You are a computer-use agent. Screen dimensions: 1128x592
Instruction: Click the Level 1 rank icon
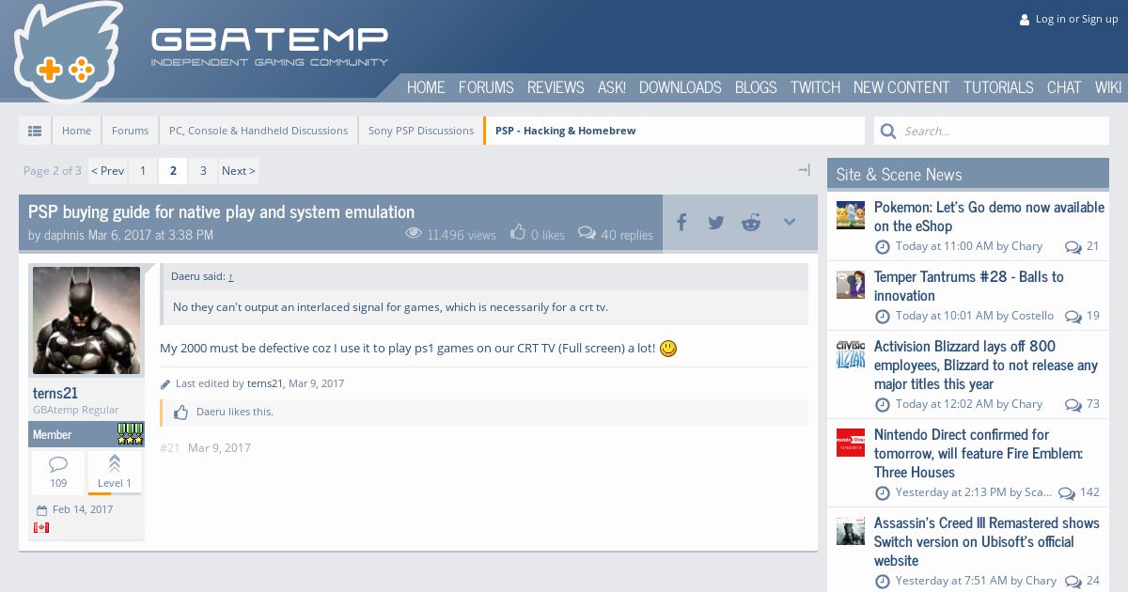114,463
